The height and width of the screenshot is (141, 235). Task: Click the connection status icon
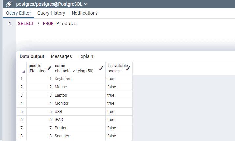(x=9, y=4)
